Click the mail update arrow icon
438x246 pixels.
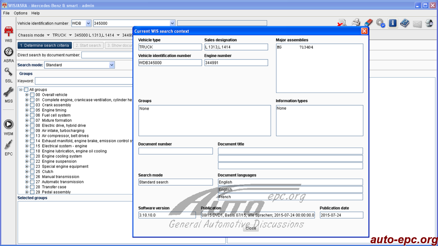tap(429, 23)
